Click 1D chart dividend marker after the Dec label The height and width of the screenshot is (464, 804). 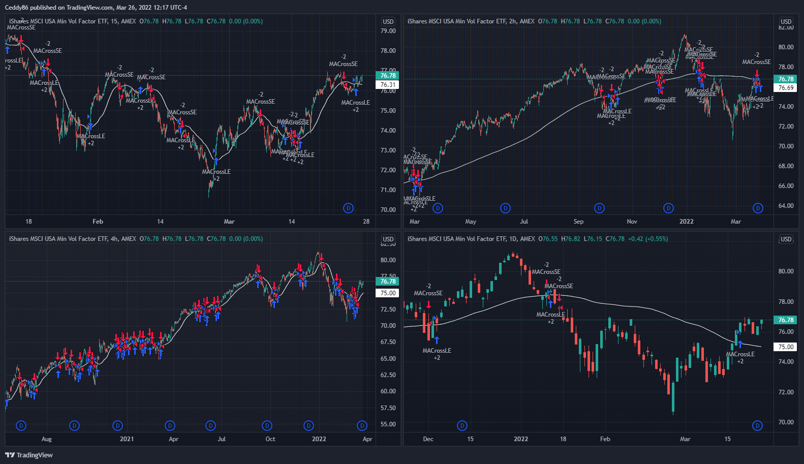pyautogui.click(x=462, y=425)
